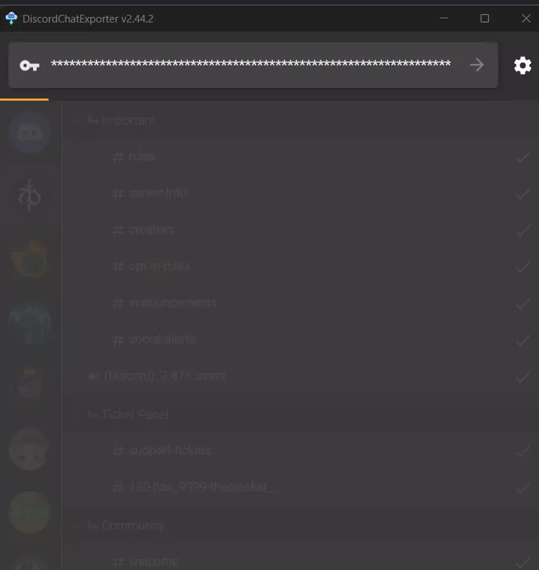Toggle the checkmark for creators channel

[522, 231]
